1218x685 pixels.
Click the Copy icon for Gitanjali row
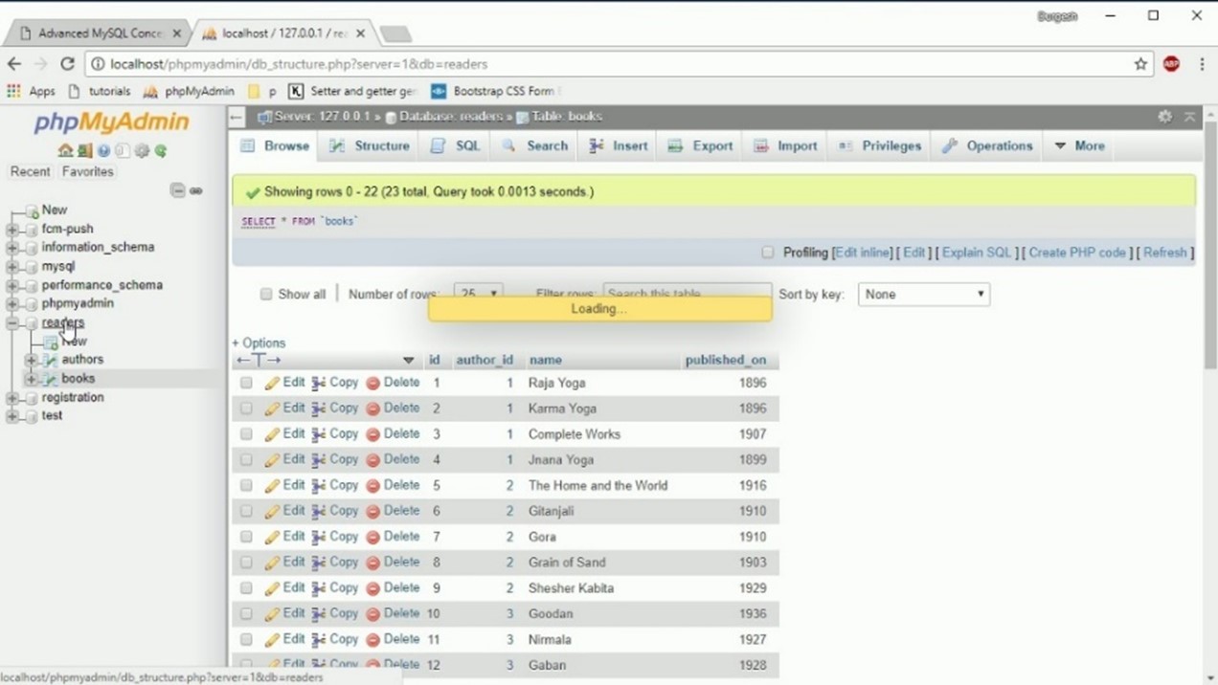[319, 512]
